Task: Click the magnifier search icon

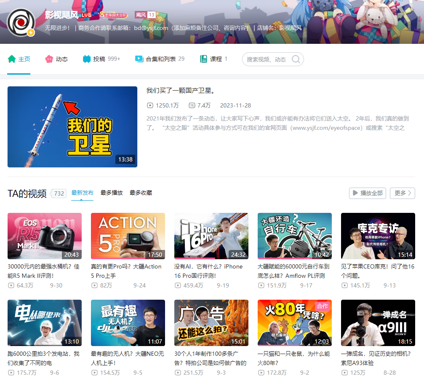Action: point(296,59)
